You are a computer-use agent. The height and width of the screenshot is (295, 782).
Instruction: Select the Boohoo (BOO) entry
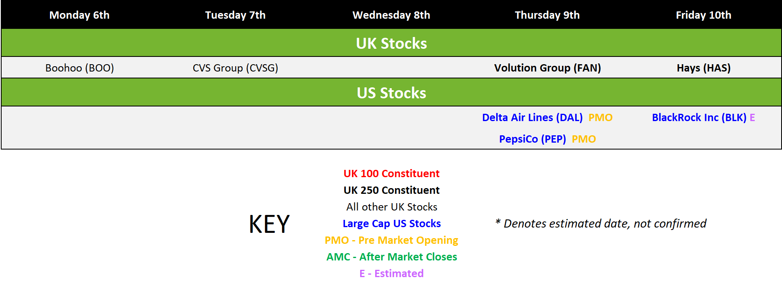tap(80, 68)
